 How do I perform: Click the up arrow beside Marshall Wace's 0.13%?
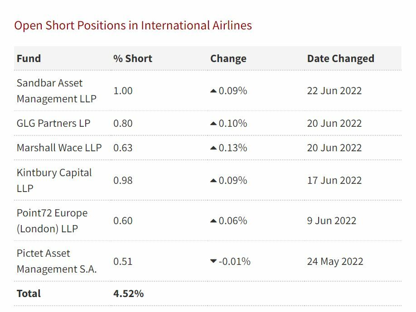[x=213, y=148]
